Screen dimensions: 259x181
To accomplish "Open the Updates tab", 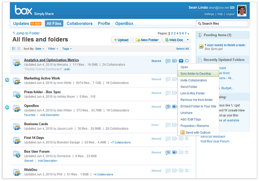I will click(21, 23).
